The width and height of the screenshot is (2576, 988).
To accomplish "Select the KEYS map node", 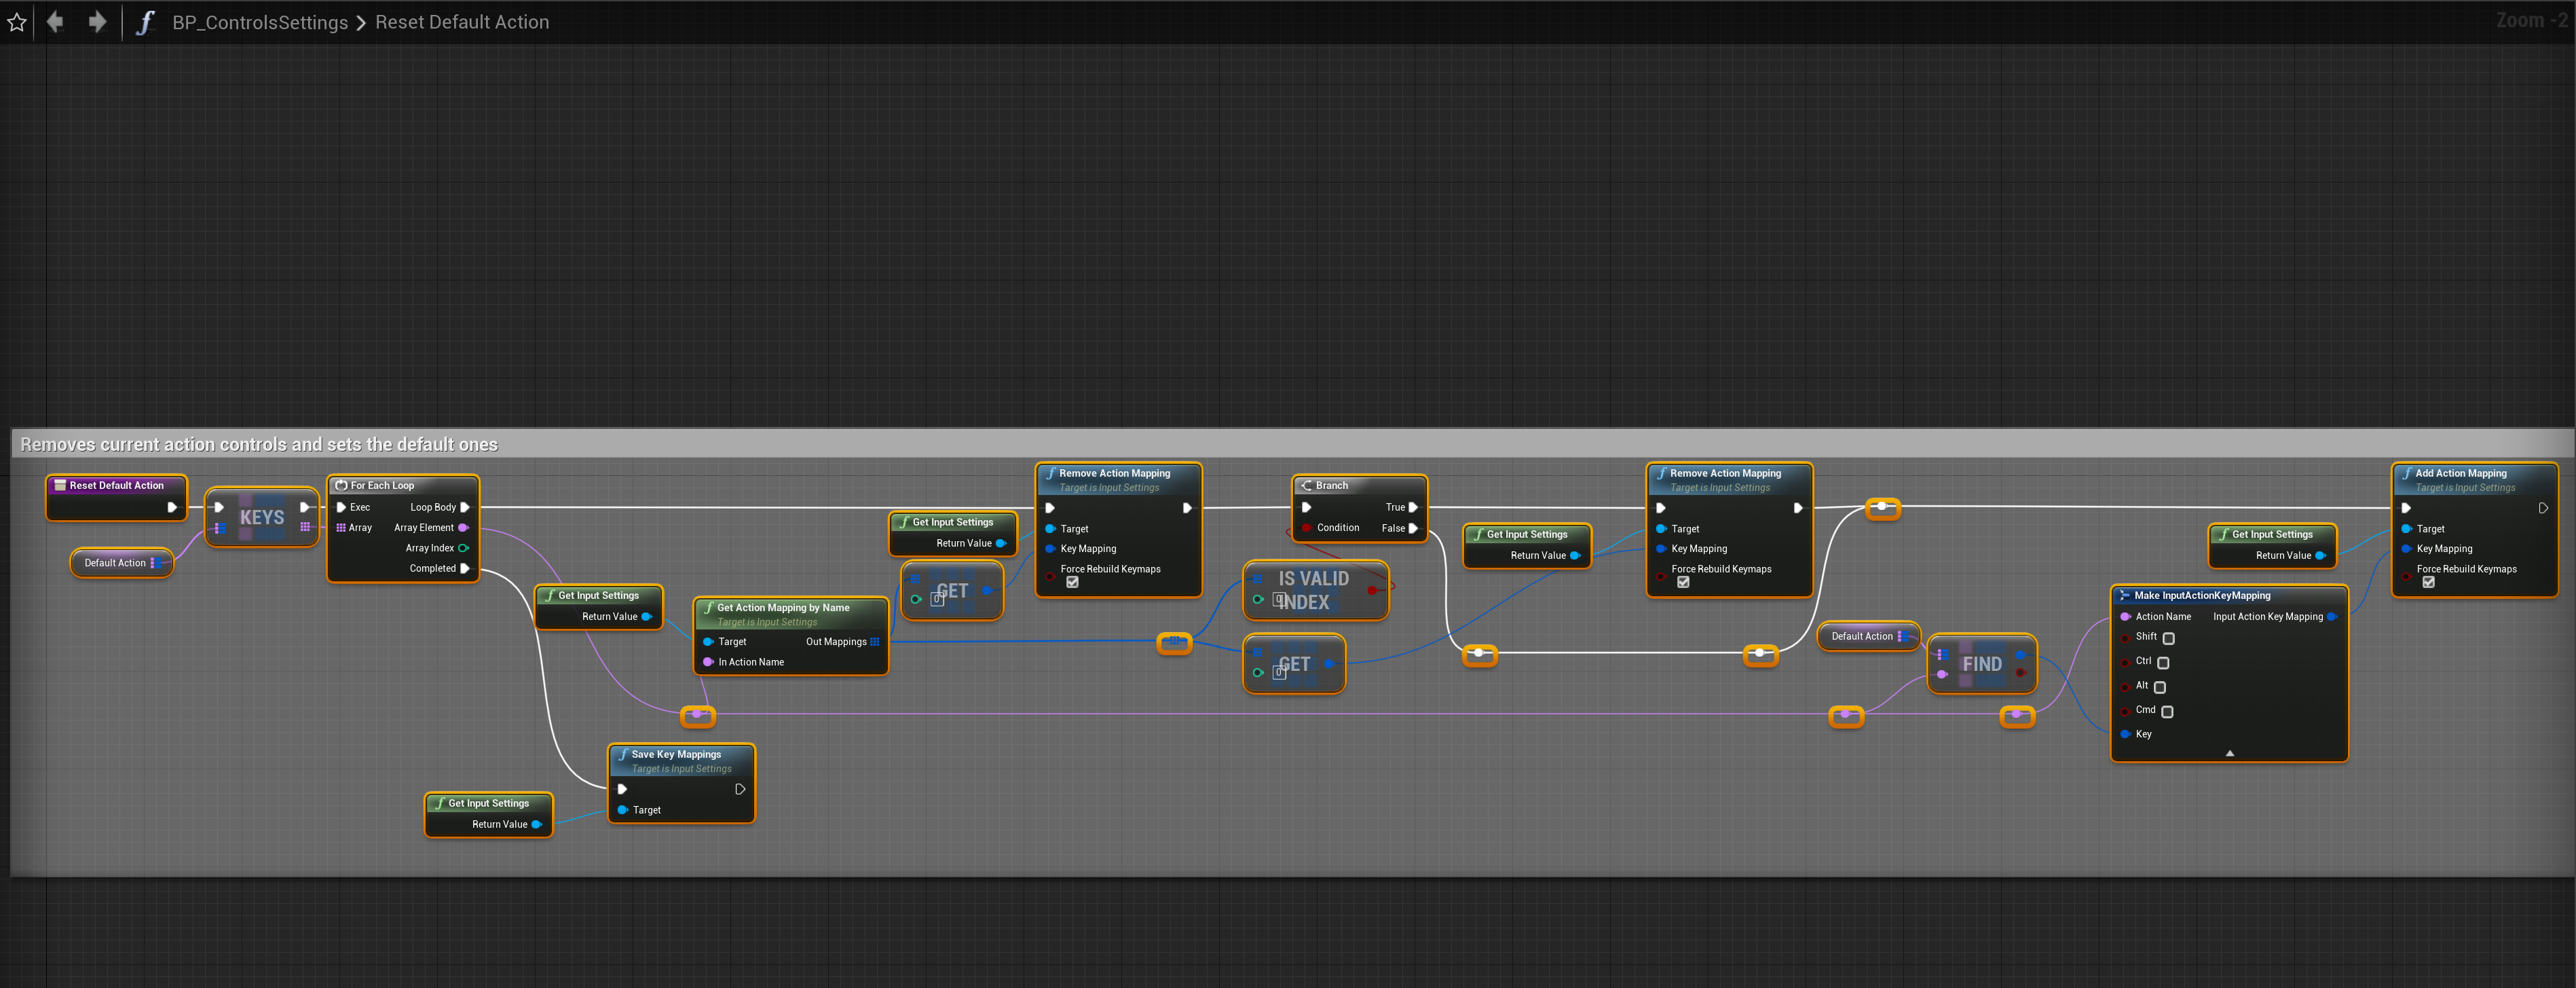I will tap(261, 517).
